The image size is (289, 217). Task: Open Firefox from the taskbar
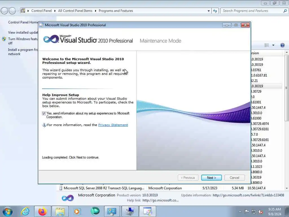[42, 211]
